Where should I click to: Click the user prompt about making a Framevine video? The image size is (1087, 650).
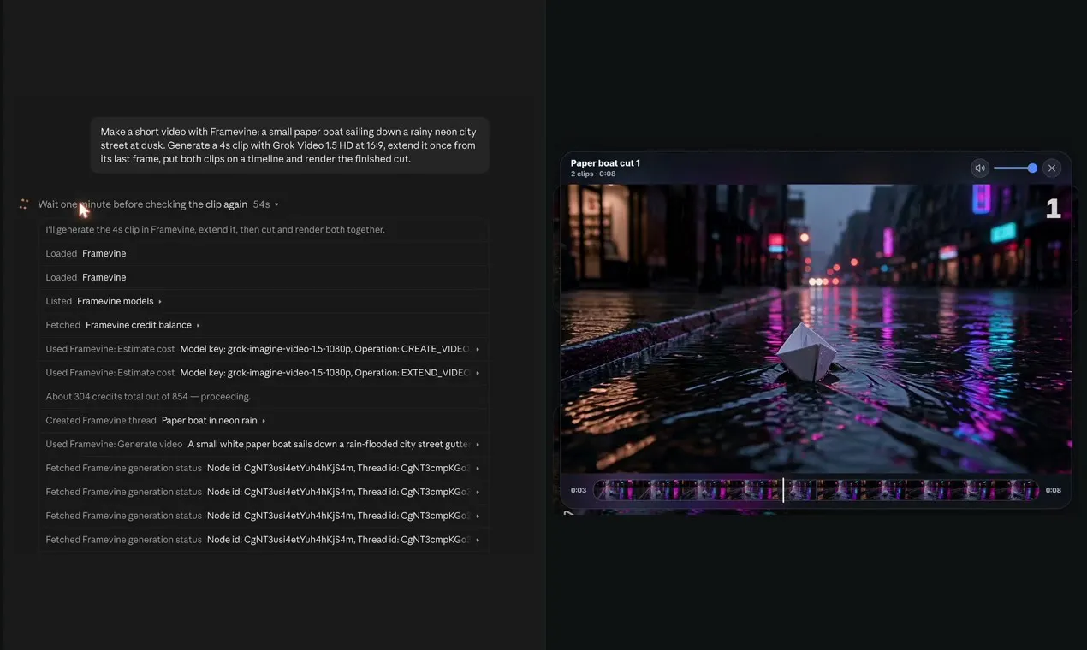[x=289, y=145]
